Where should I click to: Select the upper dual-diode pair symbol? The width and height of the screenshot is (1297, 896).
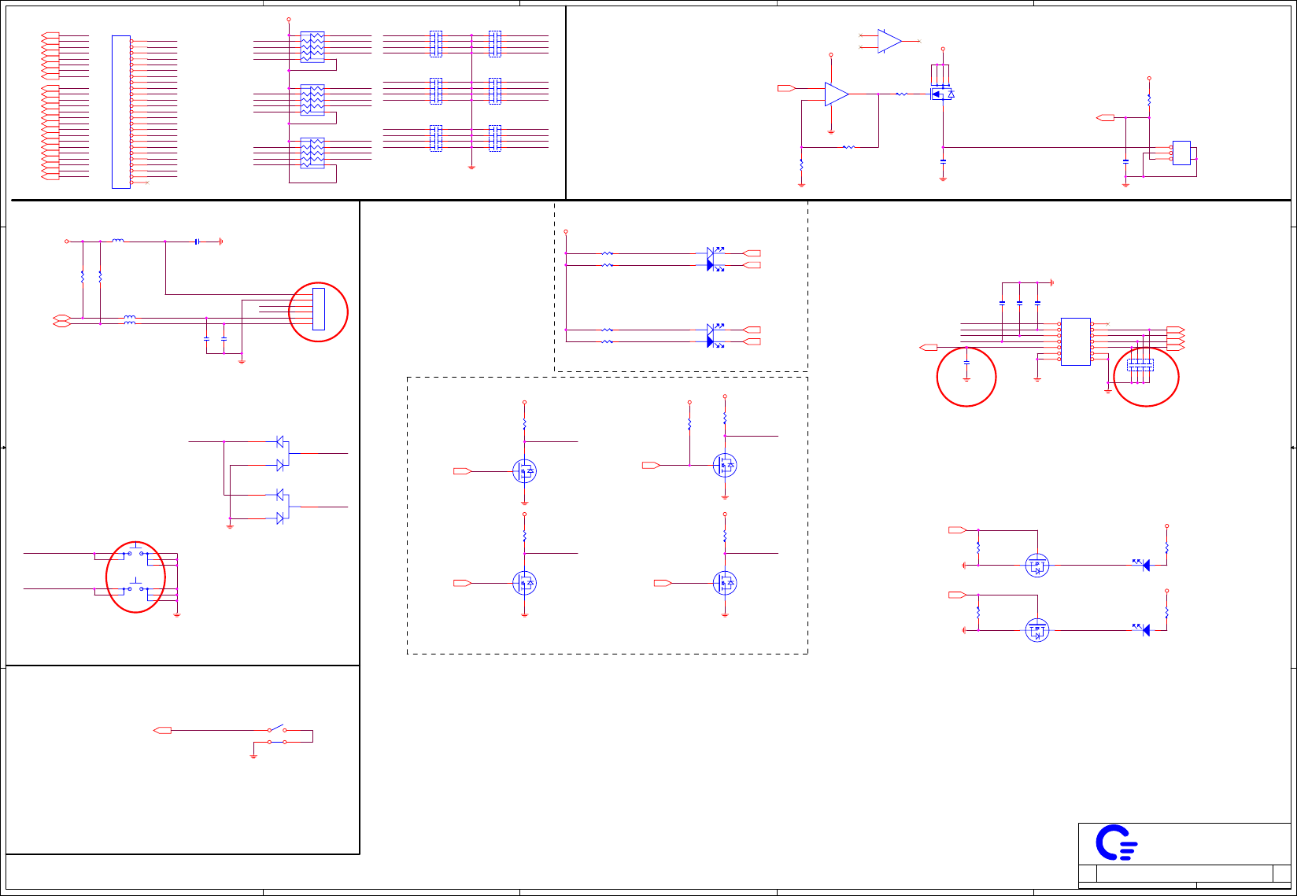282,454
